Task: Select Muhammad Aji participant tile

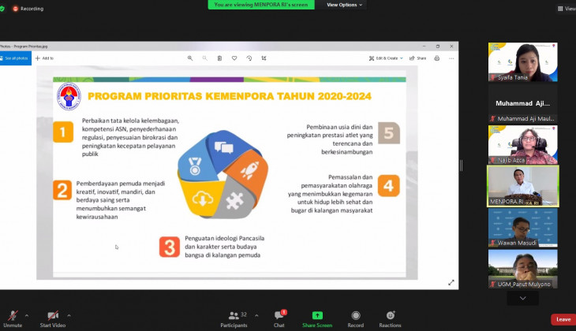Action: (x=522, y=103)
